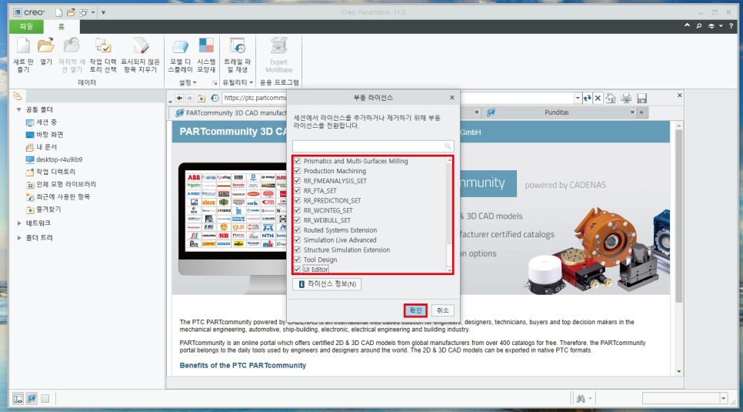Click the license search input field
The image size is (743, 412).
[x=373, y=146]
